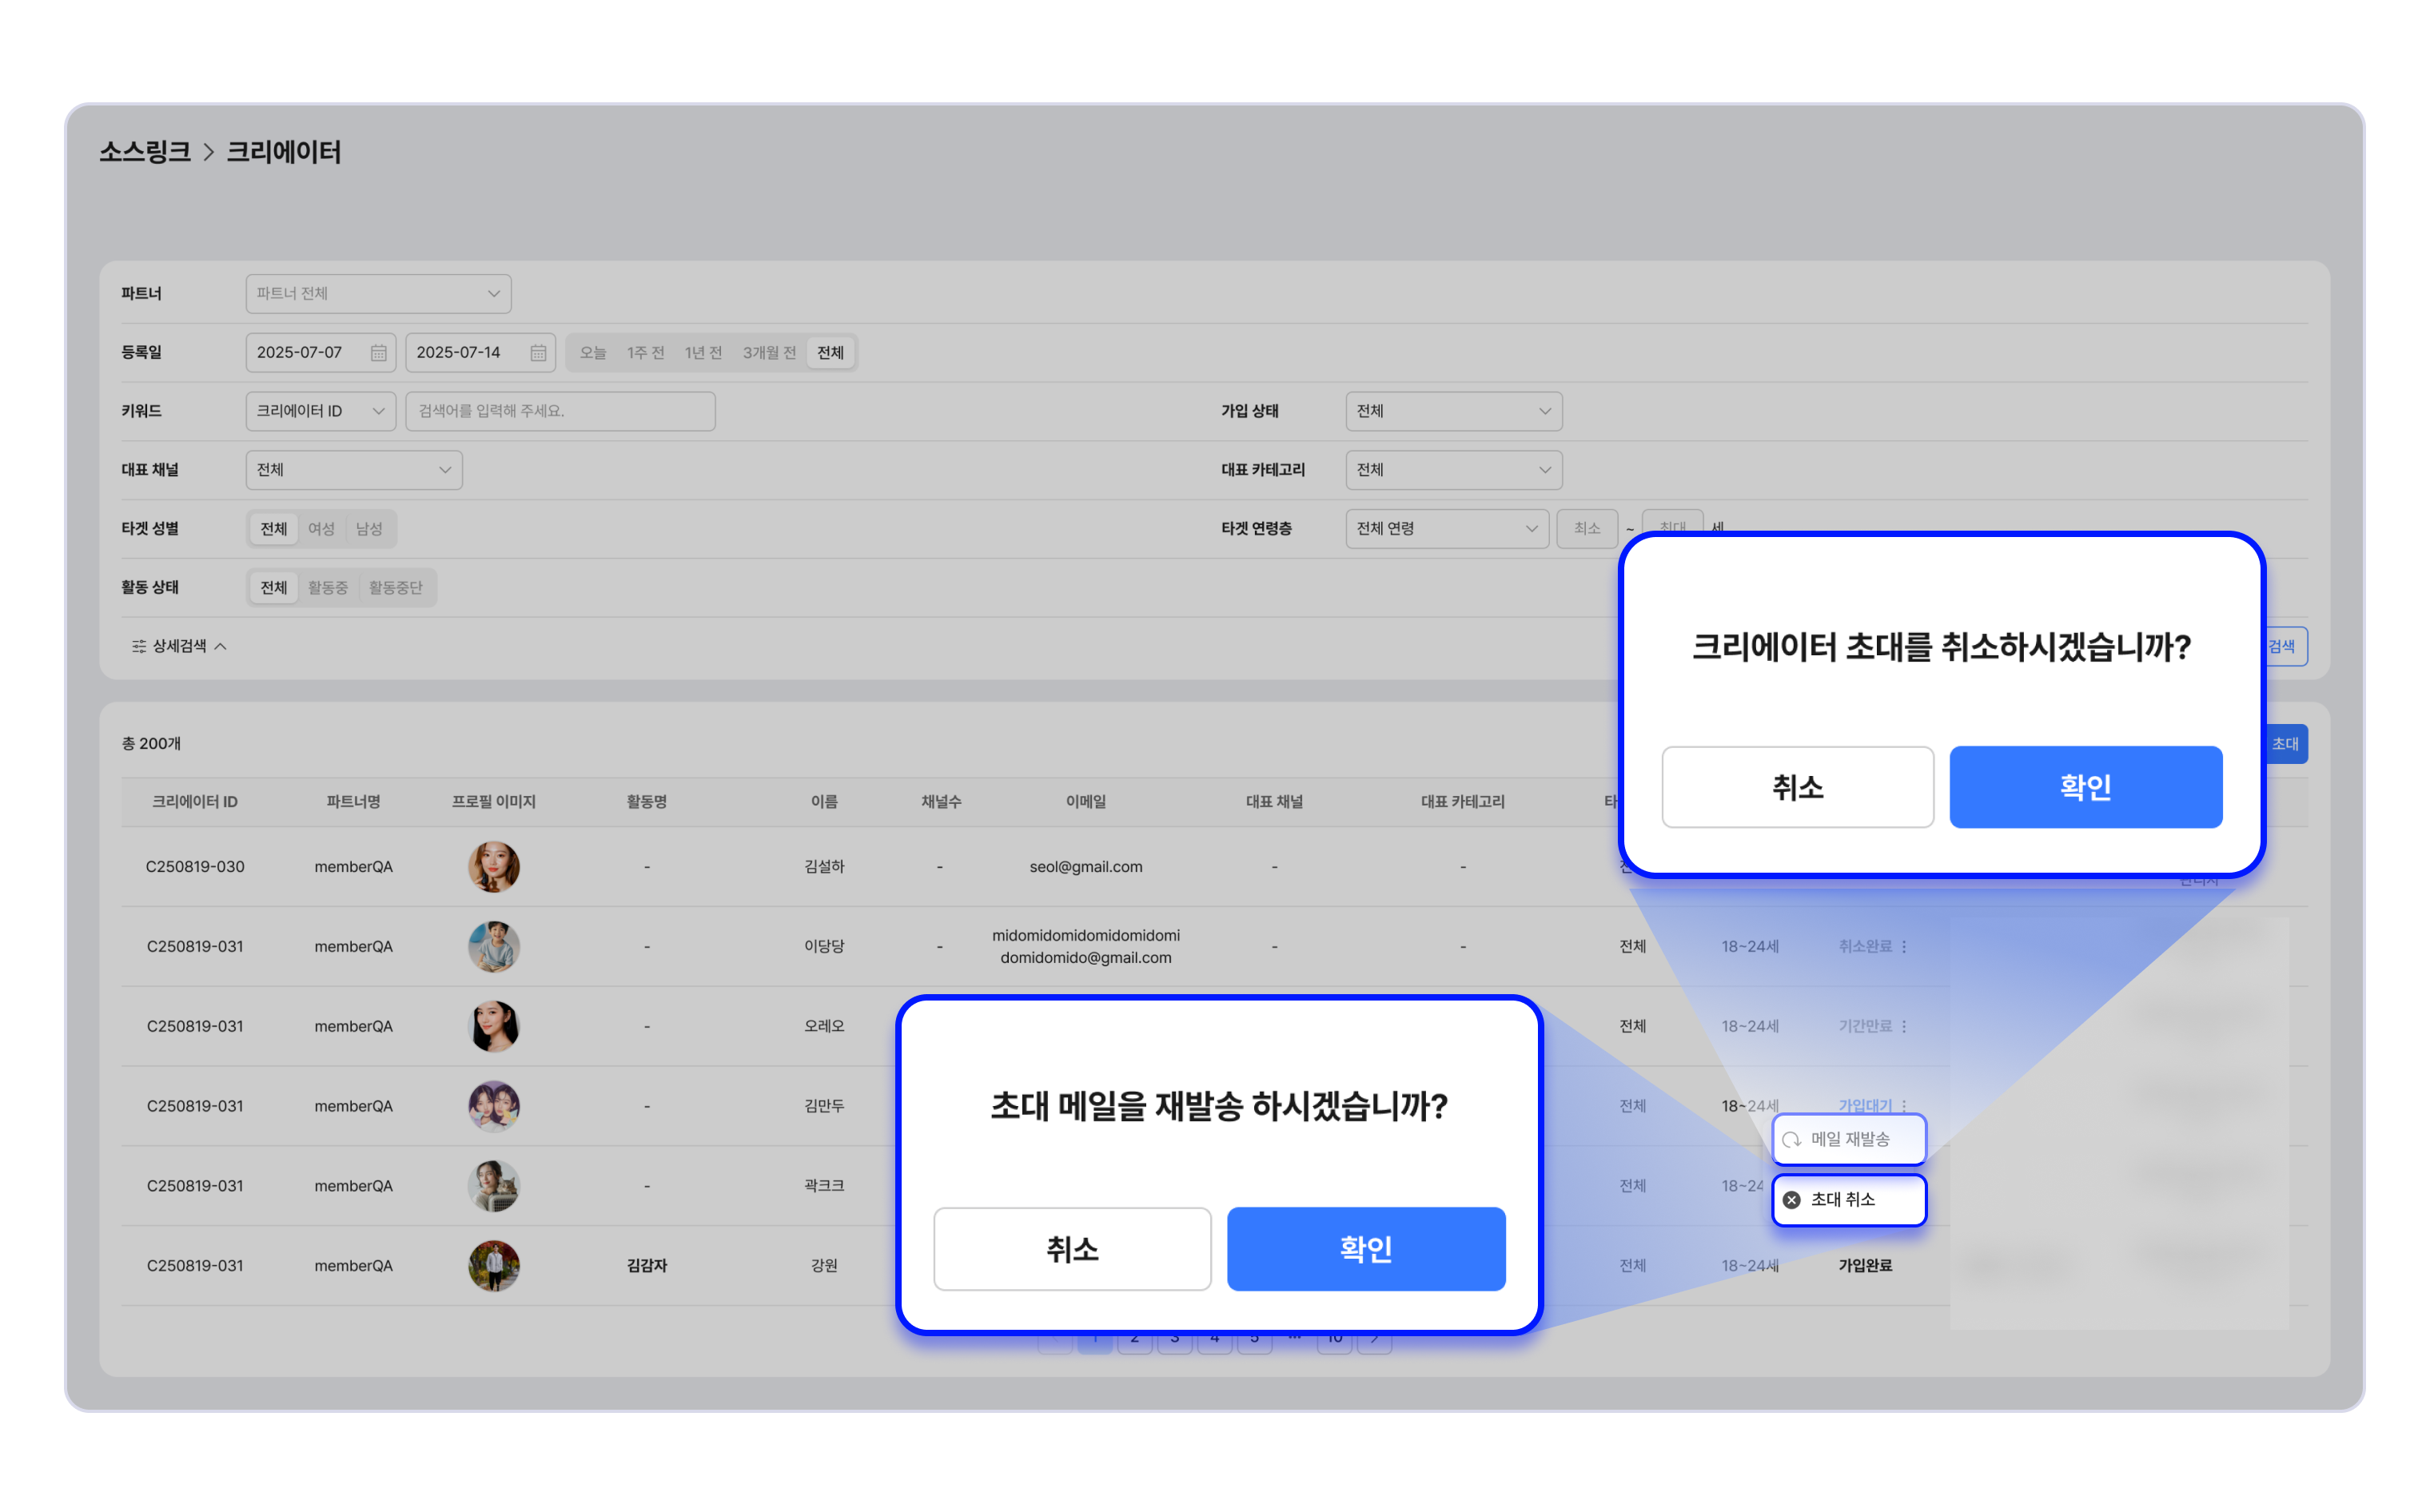
Task: Click the blue 초대 invite button
Action: click(x=2285, y=744)
